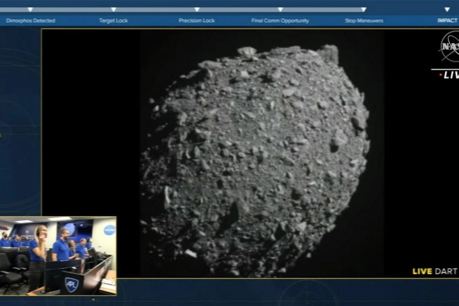Click the triangle marker above Dimorphos Detected

coord(30,10)
